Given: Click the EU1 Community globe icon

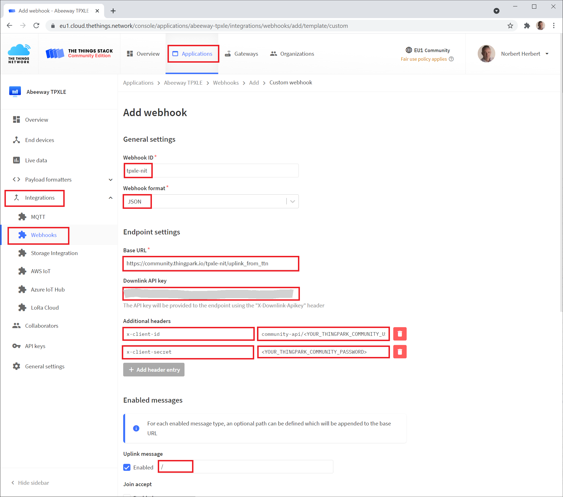Looking at the screenshot, I should (409, 50).
